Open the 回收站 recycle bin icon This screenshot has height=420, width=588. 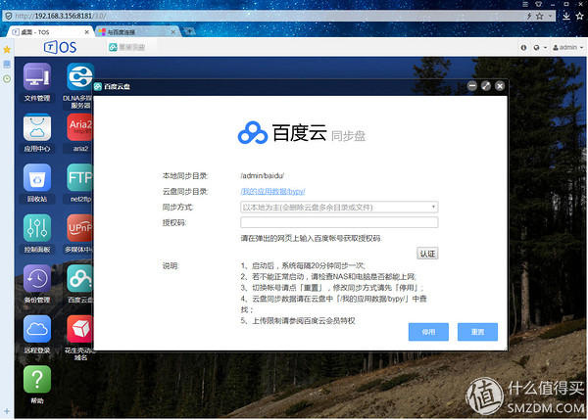tap(37, 177)
